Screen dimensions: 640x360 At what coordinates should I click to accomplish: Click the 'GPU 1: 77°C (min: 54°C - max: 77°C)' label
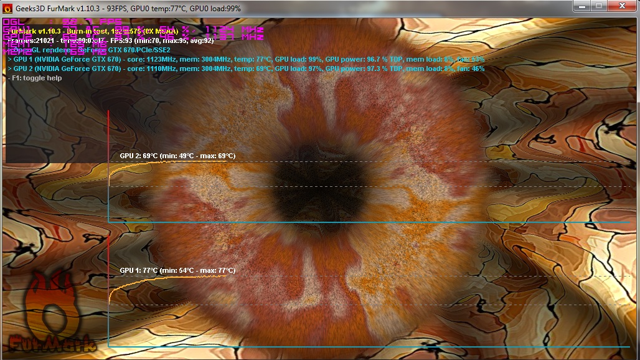[x=177, y=270]
